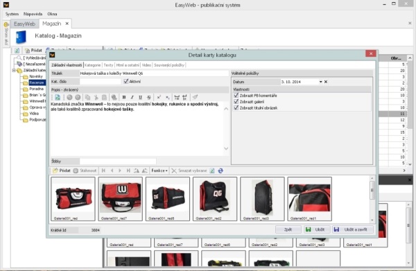416x271 pixels.
Task: Click the gallery panel vertical scrollbar in dialog
Action: [372, 199]
